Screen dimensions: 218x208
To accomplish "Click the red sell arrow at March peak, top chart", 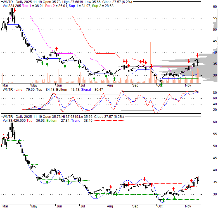I will coord(15,11).
